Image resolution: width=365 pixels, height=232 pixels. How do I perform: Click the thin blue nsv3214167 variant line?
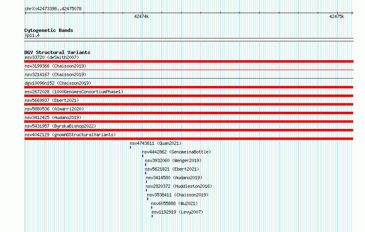(189, 78)
